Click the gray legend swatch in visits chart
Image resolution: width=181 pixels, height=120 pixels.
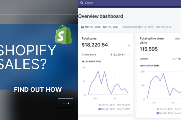[158, 109]
